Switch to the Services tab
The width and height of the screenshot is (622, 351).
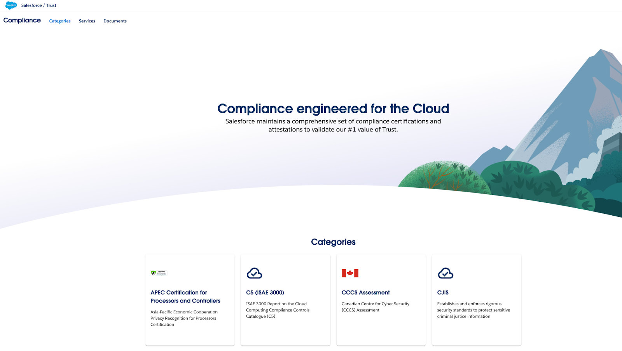click(87, 21)
